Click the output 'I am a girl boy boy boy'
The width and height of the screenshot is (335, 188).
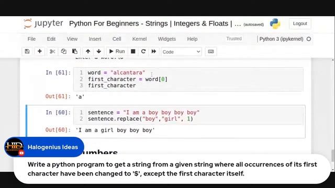[115, 130]
